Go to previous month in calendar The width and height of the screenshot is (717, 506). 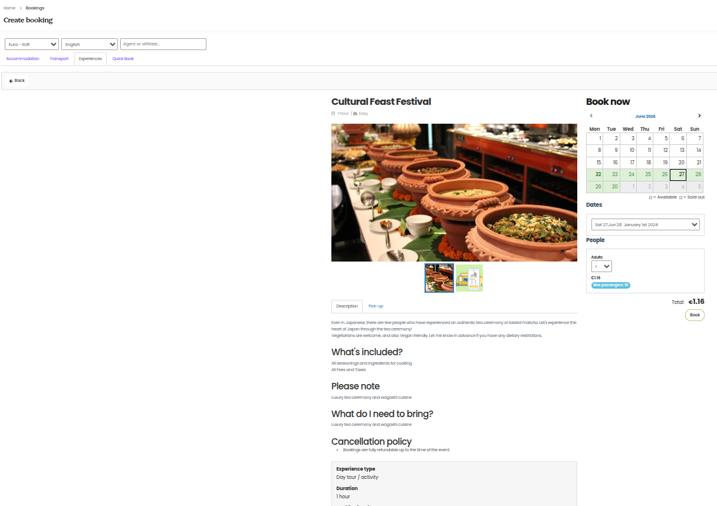tap(591, 116)
